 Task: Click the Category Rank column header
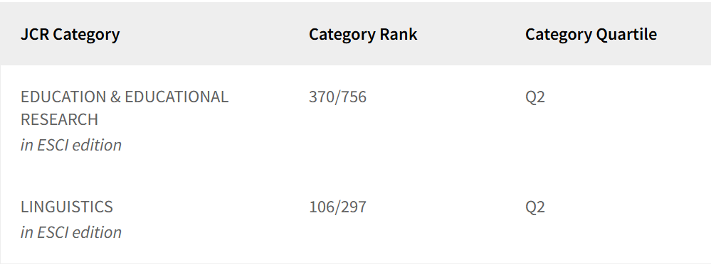click(363, 34)
